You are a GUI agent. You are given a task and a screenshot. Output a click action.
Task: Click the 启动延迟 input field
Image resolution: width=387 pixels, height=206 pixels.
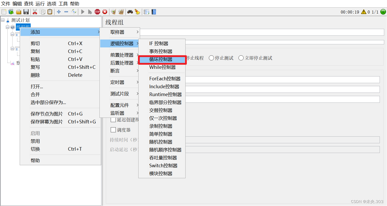tap(282, 149)
